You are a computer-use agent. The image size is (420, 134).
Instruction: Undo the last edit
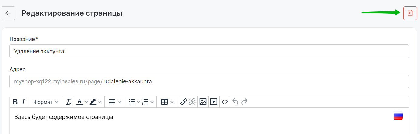(x=235, y=102)
